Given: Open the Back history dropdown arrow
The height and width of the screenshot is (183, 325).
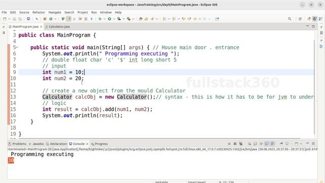Looking at the screenshot, I should pos(200,19).
